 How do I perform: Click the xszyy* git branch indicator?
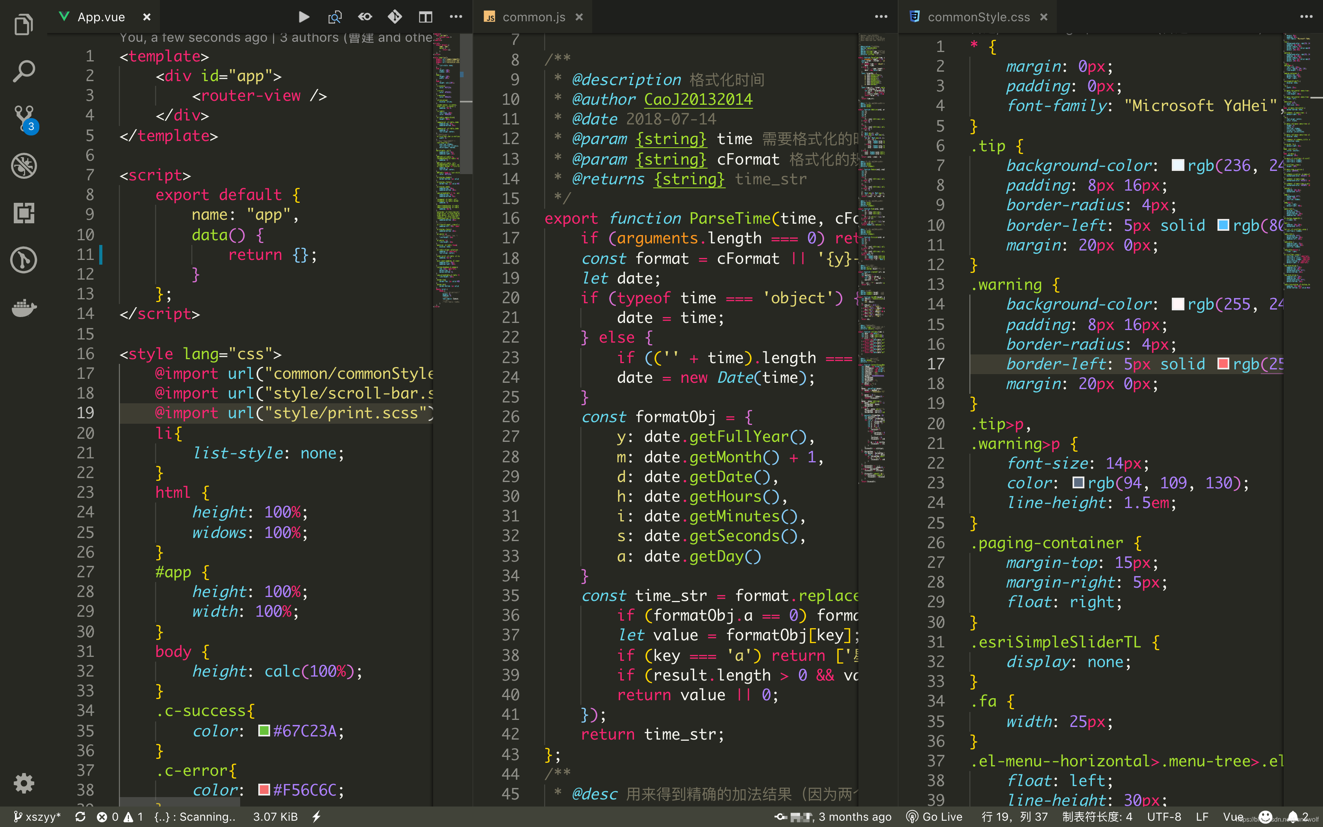(37, 817)
